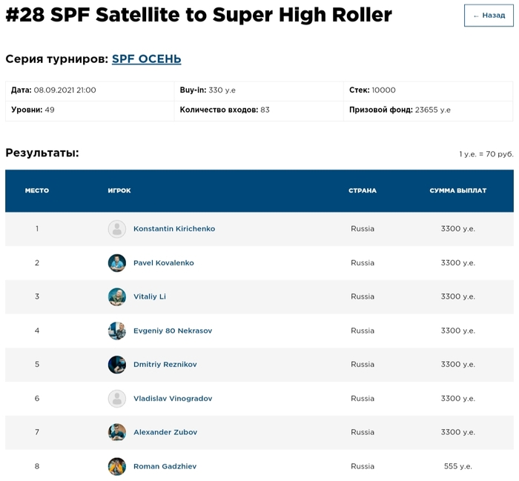Open the Vitaliy Li name link
The image size is (519, 481).
pyautogui.click(x=150, y=296)
